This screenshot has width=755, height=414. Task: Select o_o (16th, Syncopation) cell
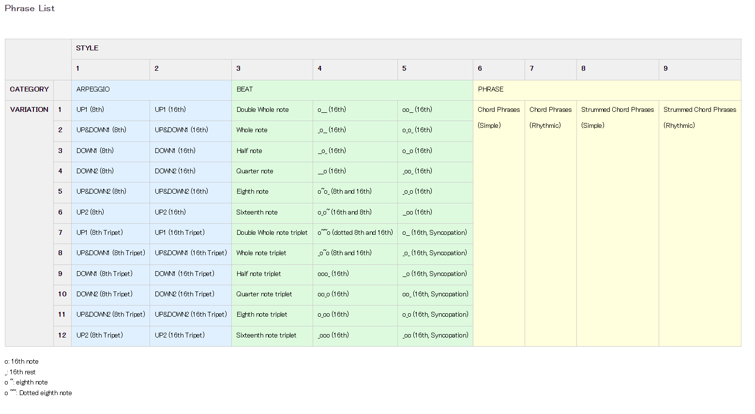point(435,315)
